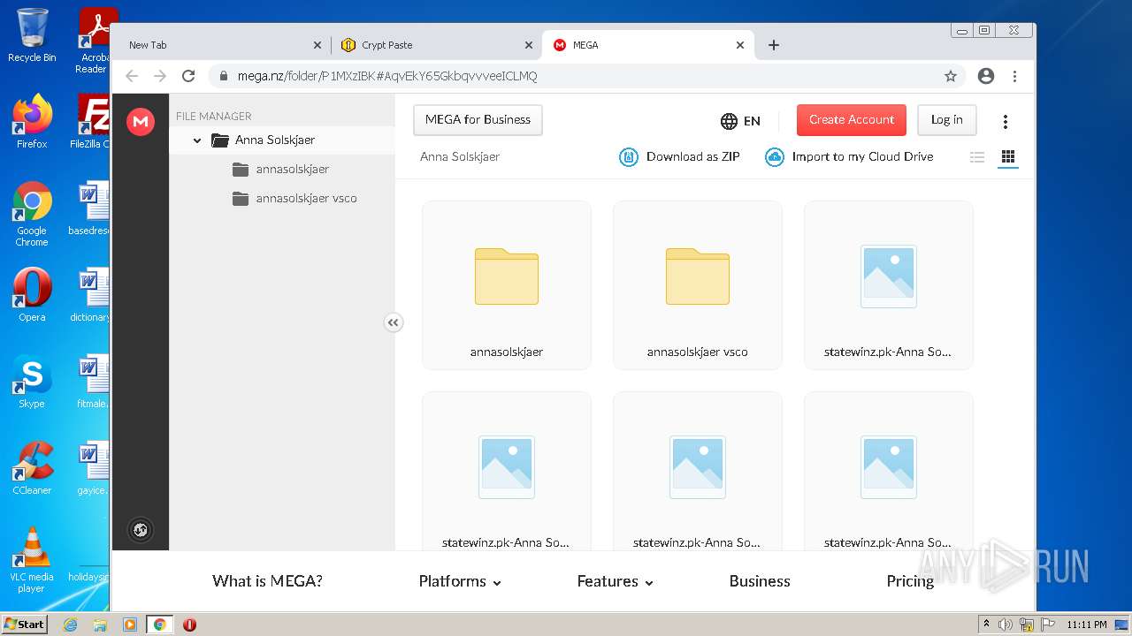
Task: Open CCleaner desktop icon
Action: [x=32, y=468]
